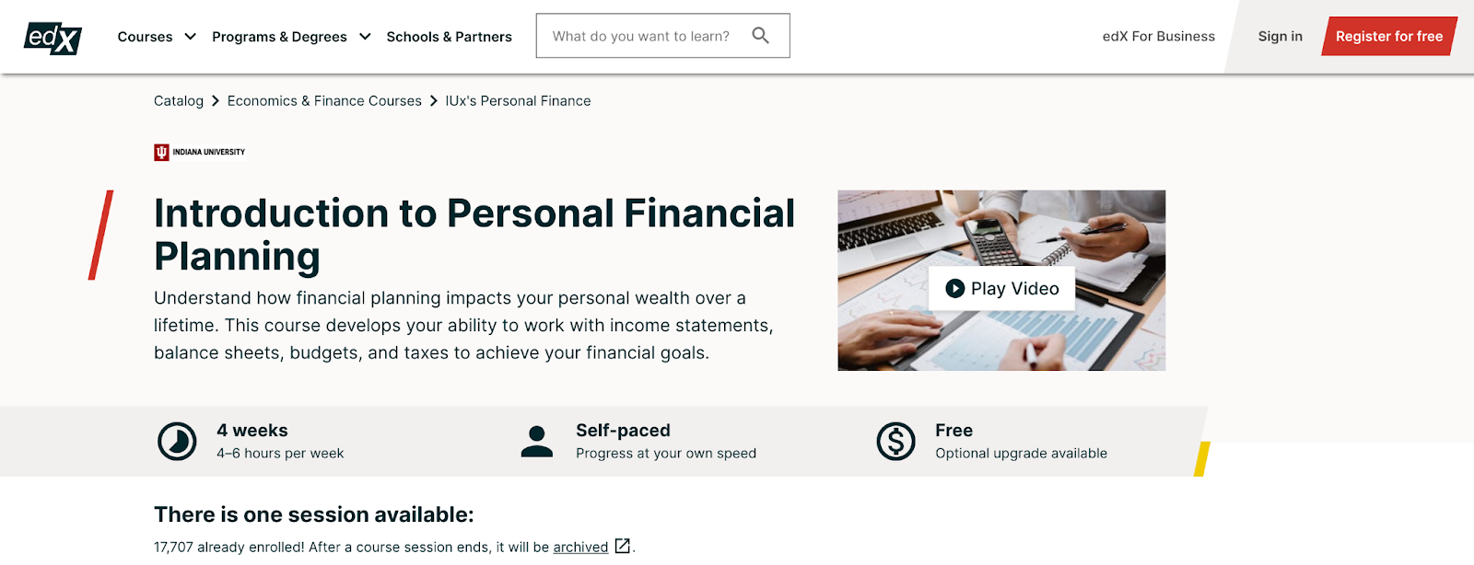
Task: Open Schools & Partners page
Action: click(449, 37)
